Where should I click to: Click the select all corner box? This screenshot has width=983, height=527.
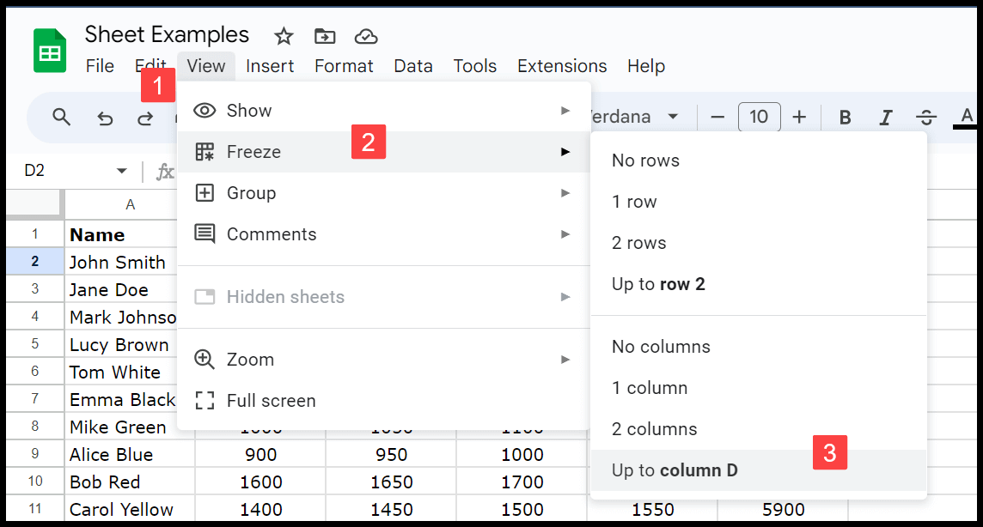pyautogui.click(x=34, y=204)
